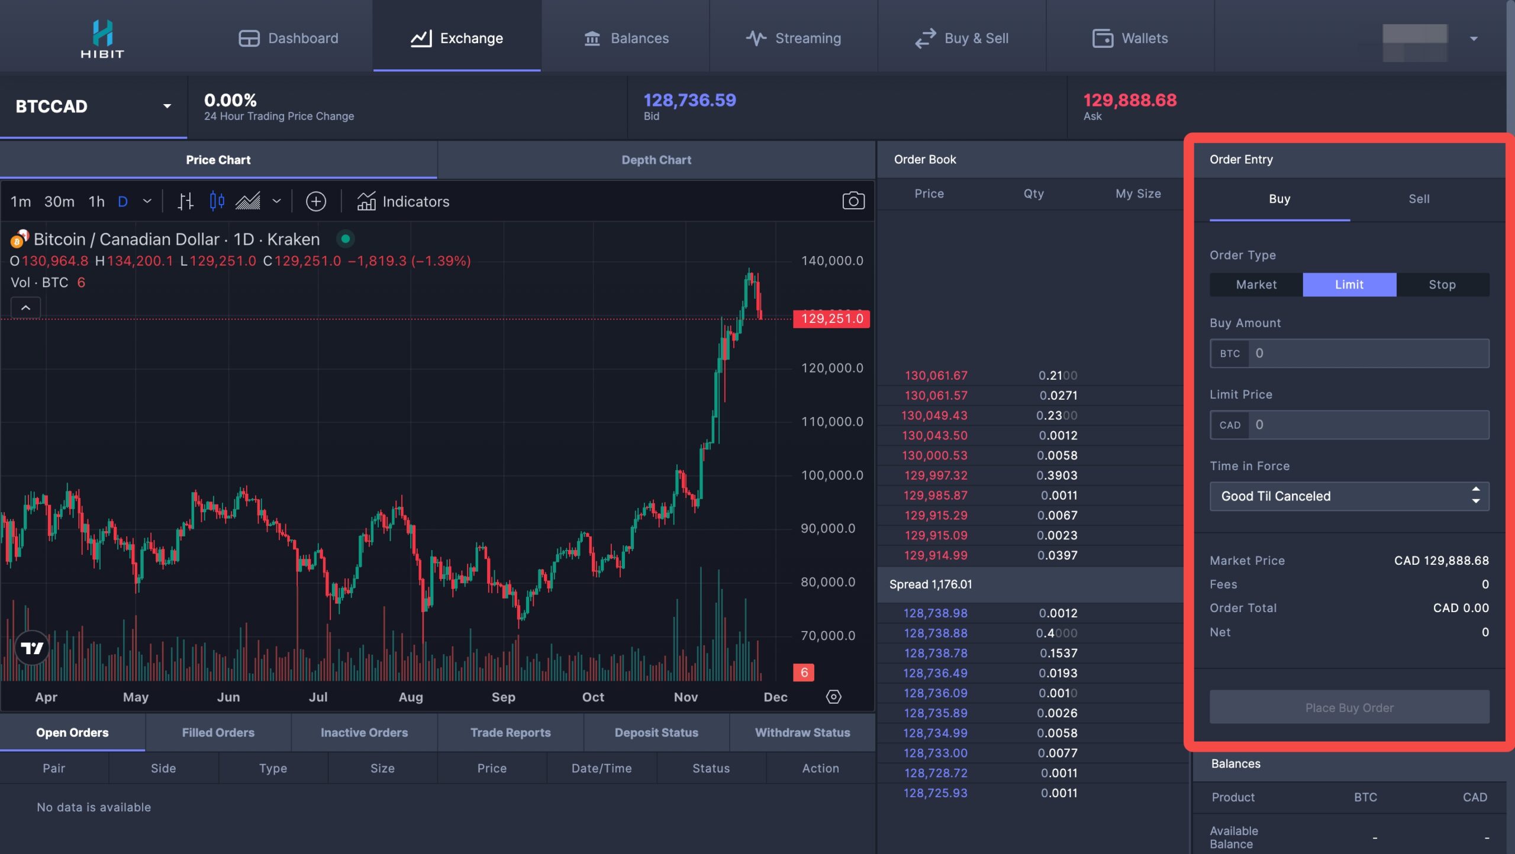The height and width of the screenshot is (854, 1515).
Task: Click ask price 130,049.43 in order book
Action: (934, 416)
